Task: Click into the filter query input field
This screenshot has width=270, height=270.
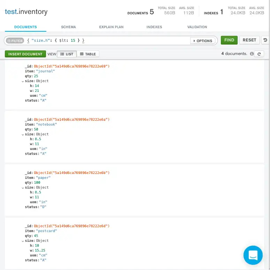Action: coord(108,41)
